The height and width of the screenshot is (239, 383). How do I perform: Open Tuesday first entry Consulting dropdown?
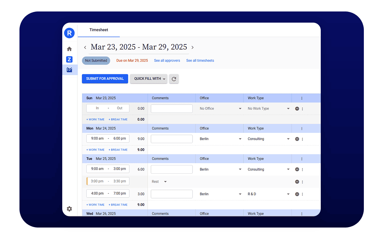click(x=269, y=170)
